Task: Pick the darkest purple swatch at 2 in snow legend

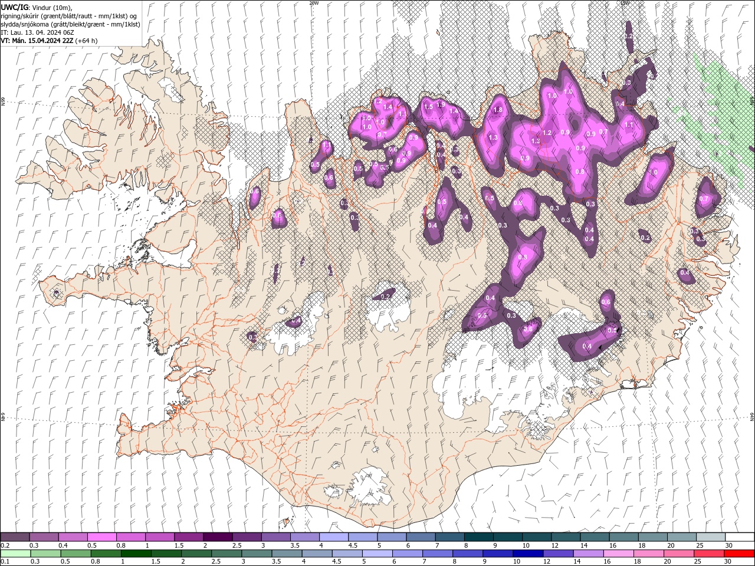Action: 218,537
